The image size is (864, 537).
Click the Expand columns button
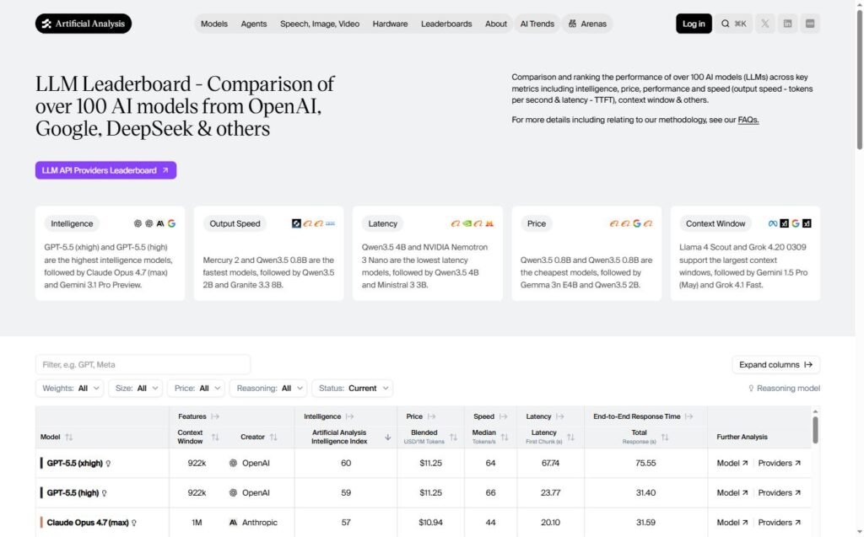(776, 365)
